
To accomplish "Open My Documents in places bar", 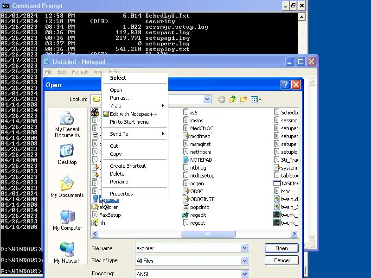I will 67,187.
